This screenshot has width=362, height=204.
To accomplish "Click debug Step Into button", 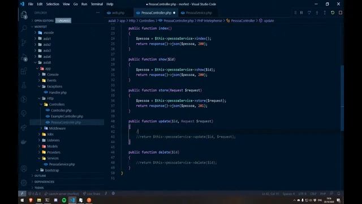I will pyautogui.click(x=317, y=12).
